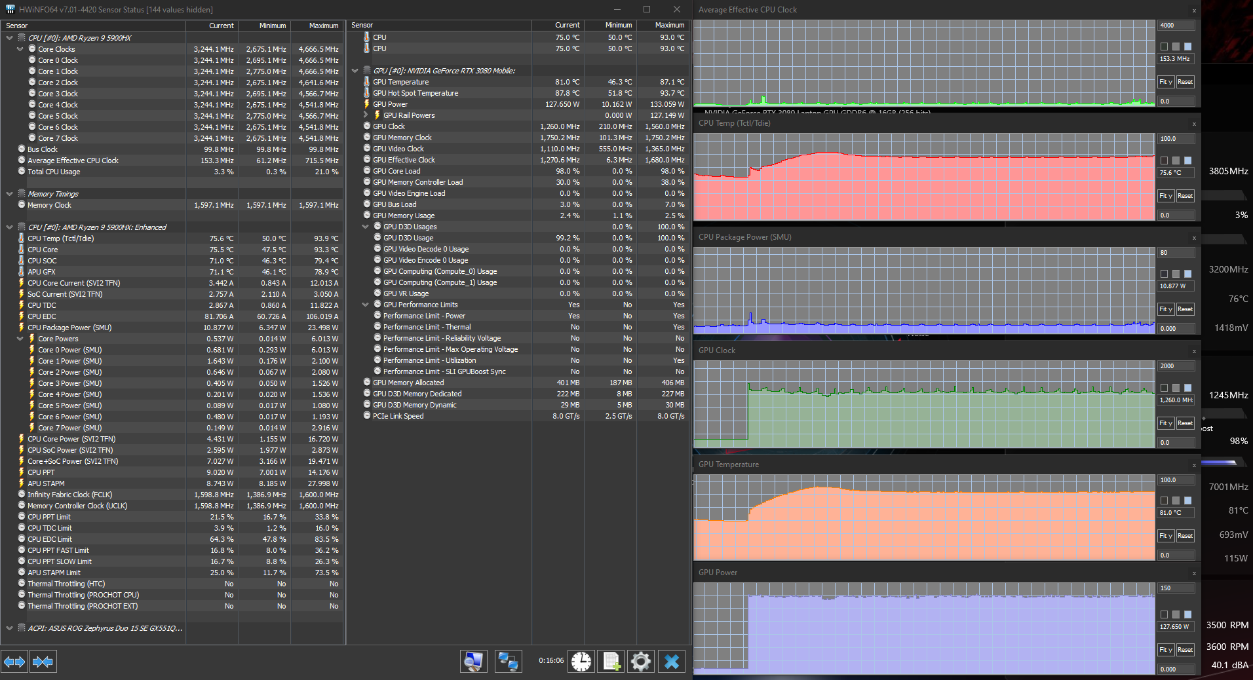This screenshot has width=1253, height=680.
Task: Expand the ACPI ASUS ROG Zephyrus section
Action: 9,628
